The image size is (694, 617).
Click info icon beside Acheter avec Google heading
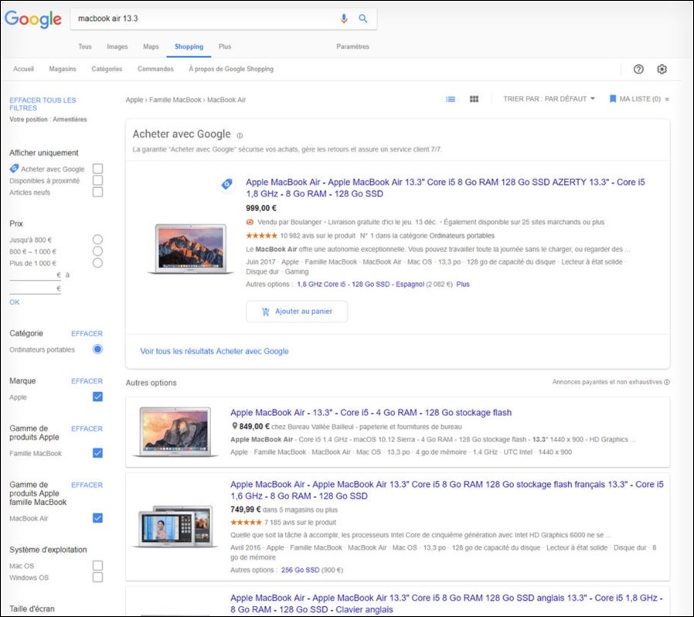240,135
